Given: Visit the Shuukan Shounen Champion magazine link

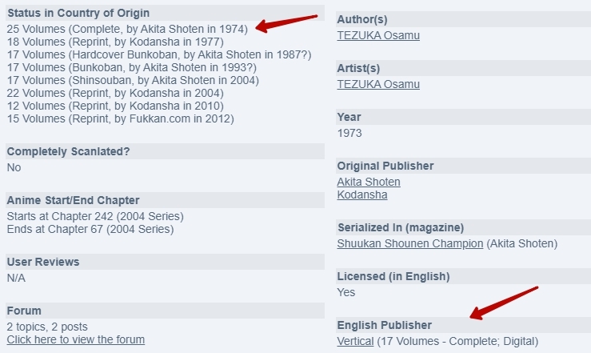Looking at the screenshot, I should [x=410, y=243].
